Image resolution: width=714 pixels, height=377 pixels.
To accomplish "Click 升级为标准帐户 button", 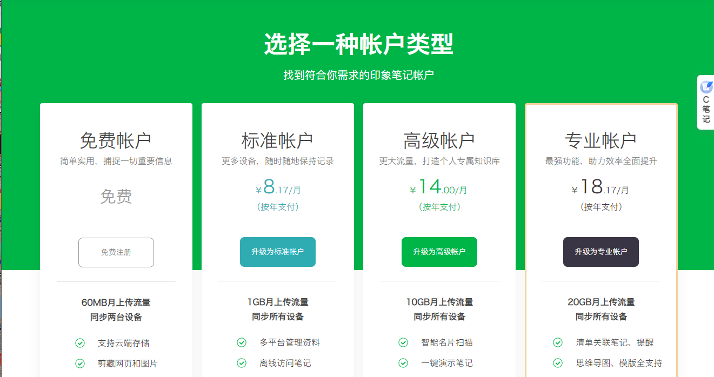I will tap(278, 252).
